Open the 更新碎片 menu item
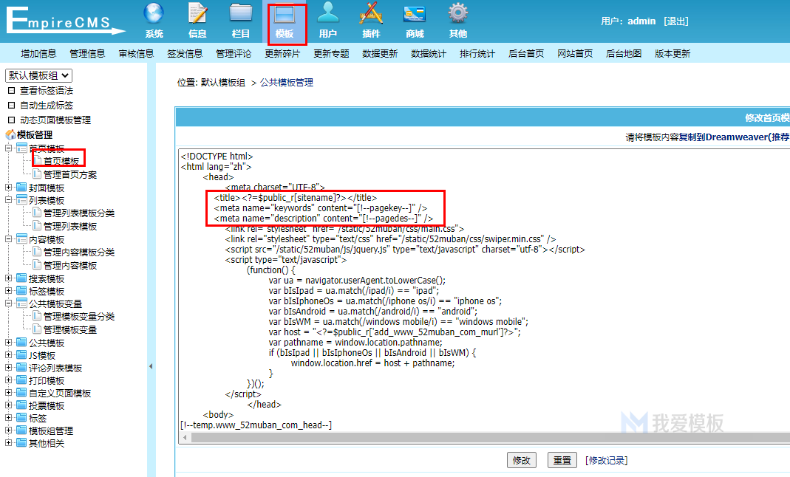The width and height of the screenshot is (790, 477). pyautogui.click(x=282, y=53)
